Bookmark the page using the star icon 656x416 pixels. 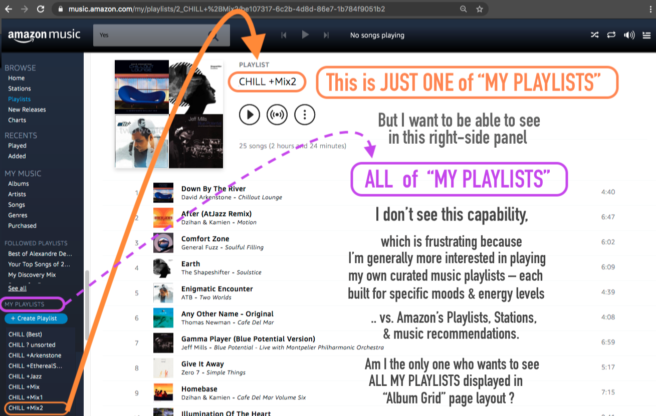[480, 9]
